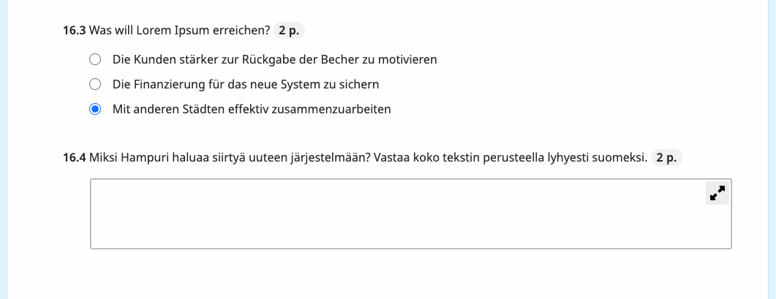Click the instruction 'Vastaa koko tekstin perusteella lyhyesti suomeksi.'

(511, 158)
